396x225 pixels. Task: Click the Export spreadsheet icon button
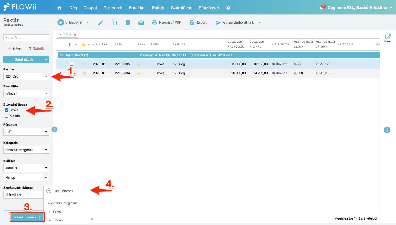click(x=198, y=22)
